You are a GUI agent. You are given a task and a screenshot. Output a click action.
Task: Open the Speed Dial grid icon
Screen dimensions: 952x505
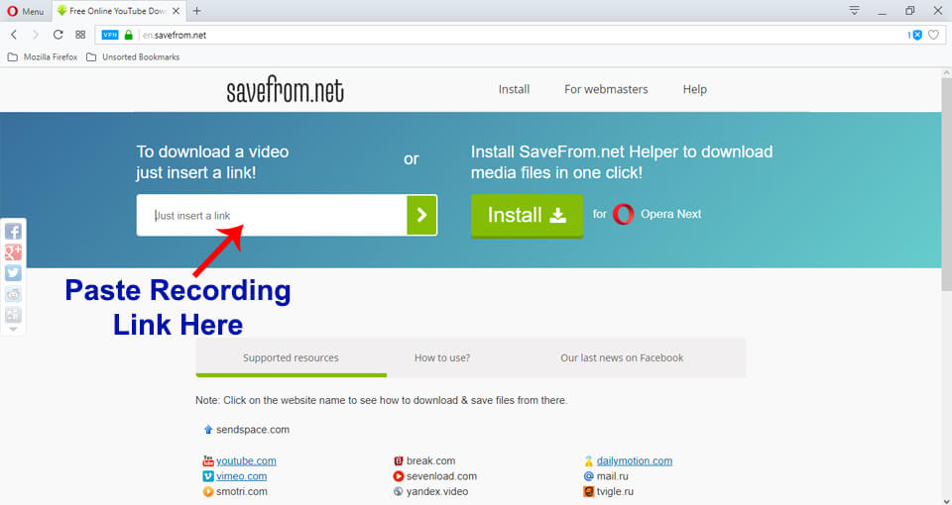pyautogui.click(x=80, y=36)
